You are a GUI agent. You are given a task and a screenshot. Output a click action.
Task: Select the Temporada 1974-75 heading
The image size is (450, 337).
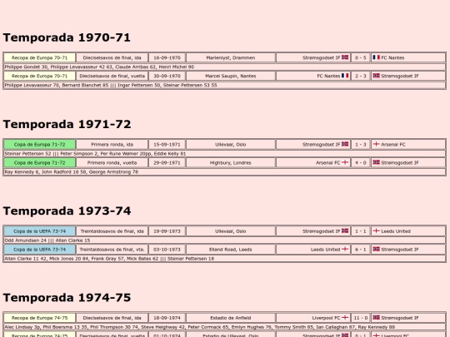point(67,298)
